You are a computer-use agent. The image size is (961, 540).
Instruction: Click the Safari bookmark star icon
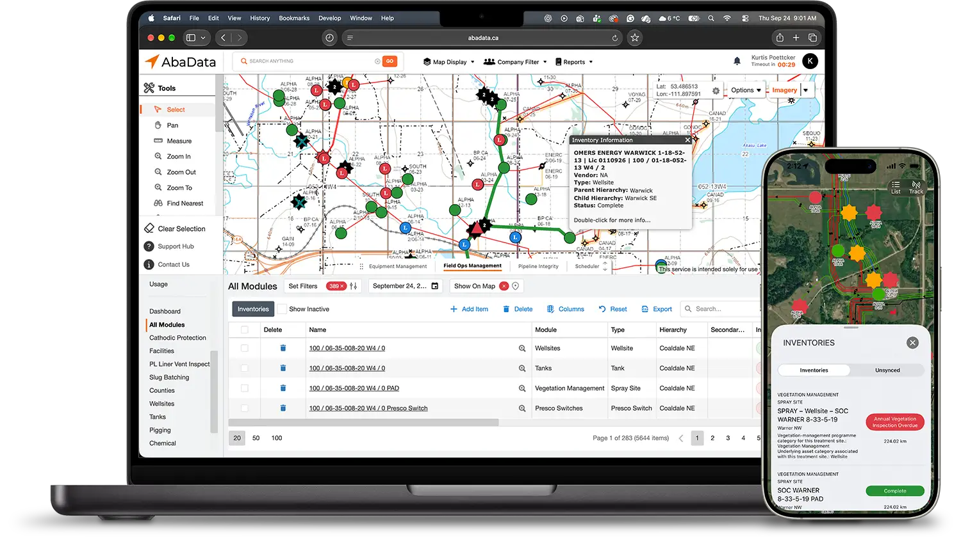click(635, 38)
